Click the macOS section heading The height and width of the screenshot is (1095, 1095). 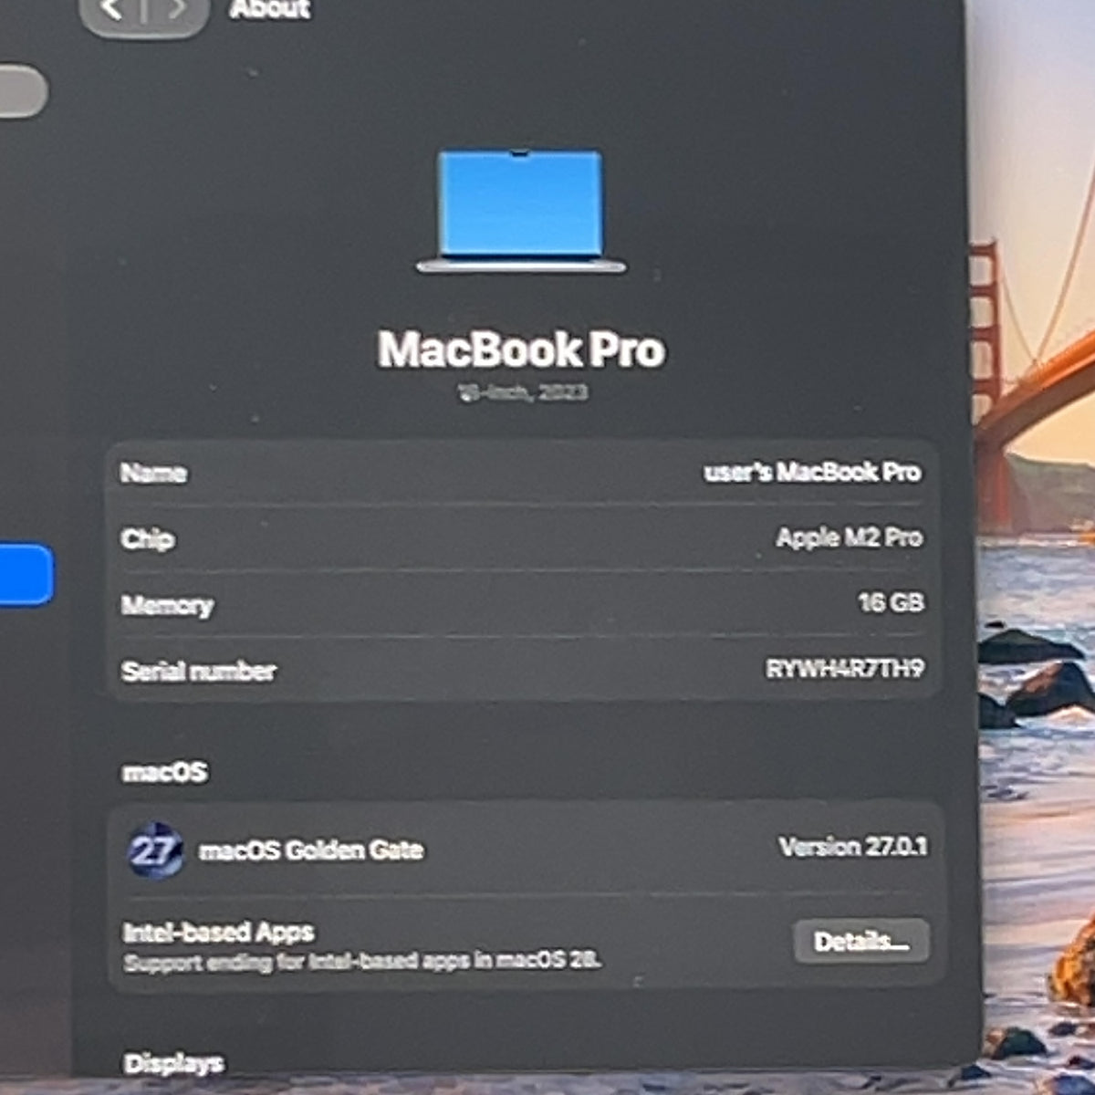tap(165, 772)
